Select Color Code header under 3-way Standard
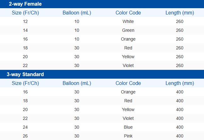Viewport: 204px width, 140px height. (128, 83)
